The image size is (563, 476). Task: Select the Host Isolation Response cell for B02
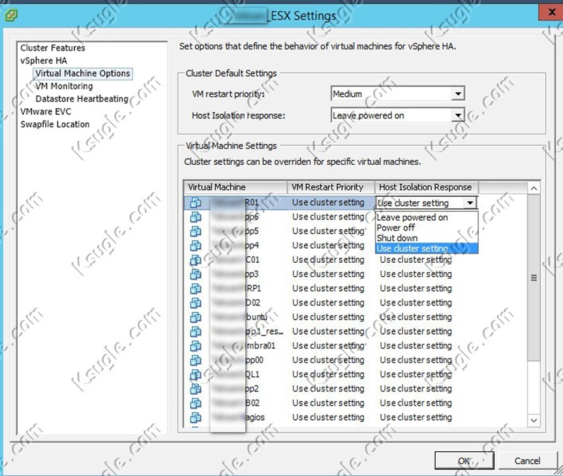(x=416, y=403)
